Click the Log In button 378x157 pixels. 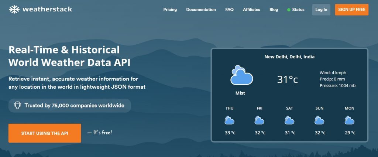coord(322,10)
